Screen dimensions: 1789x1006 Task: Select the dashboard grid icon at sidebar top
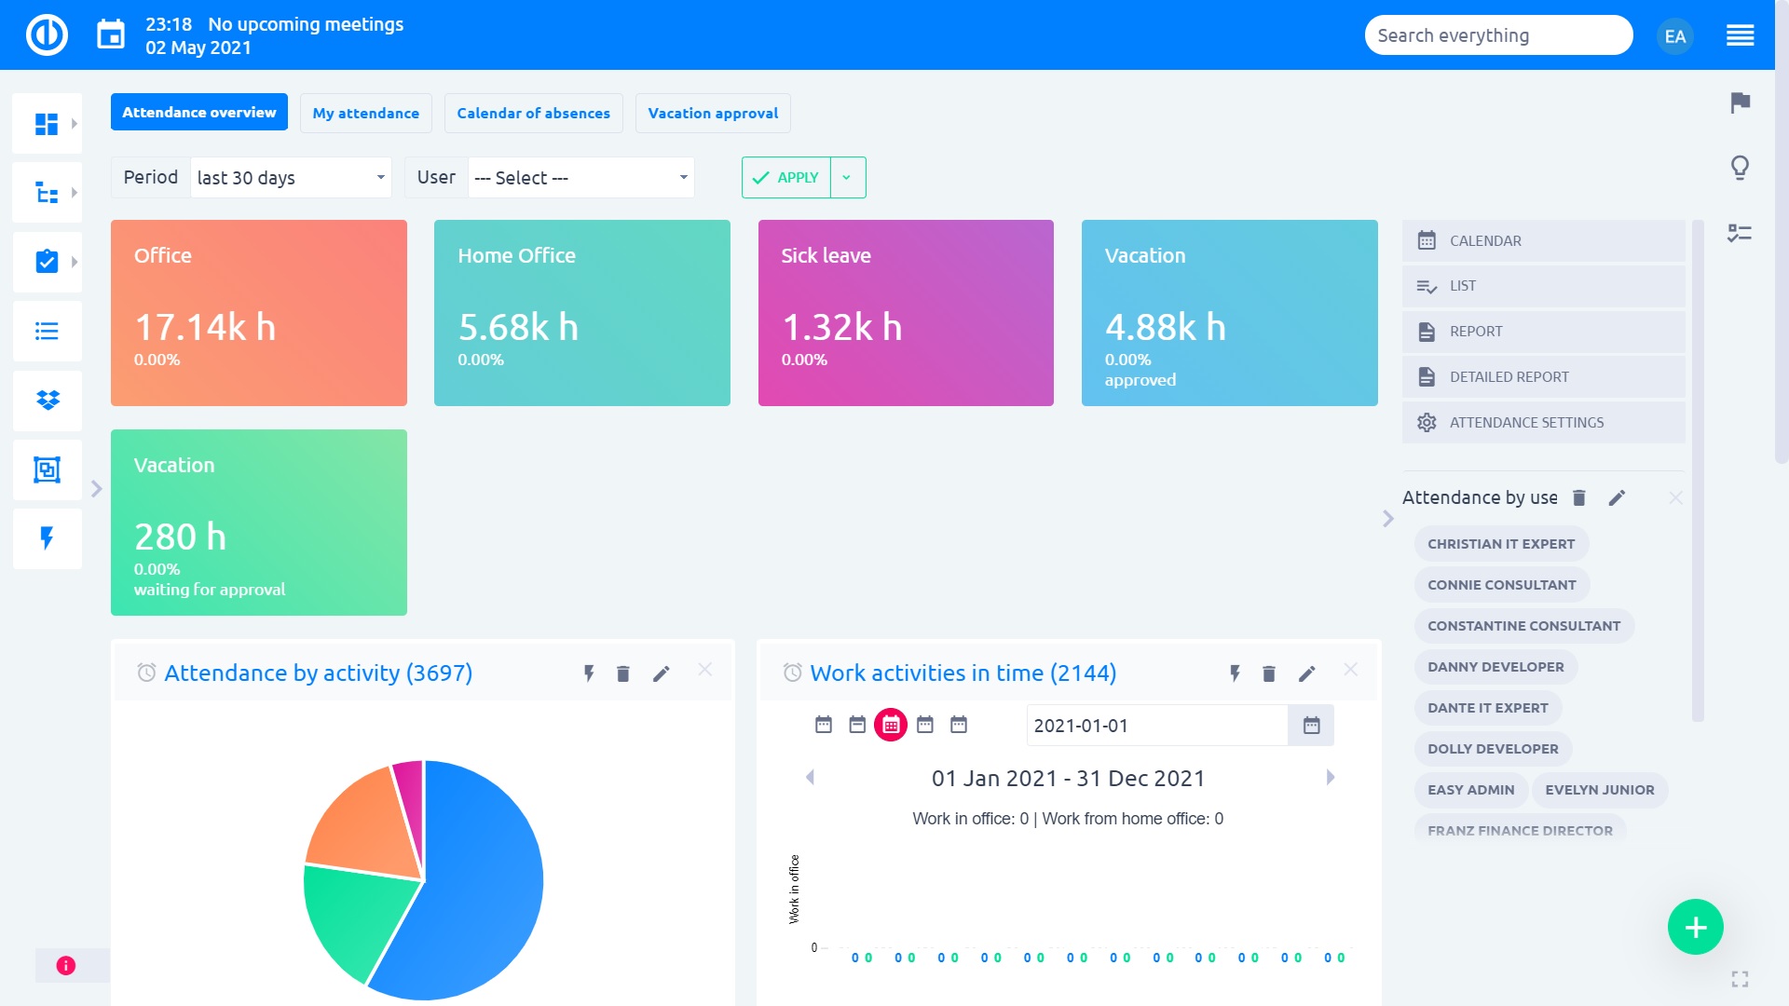pos(47,122)
